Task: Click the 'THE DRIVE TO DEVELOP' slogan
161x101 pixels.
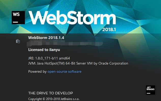Action: pyautogui.click(x=51, y=93)
